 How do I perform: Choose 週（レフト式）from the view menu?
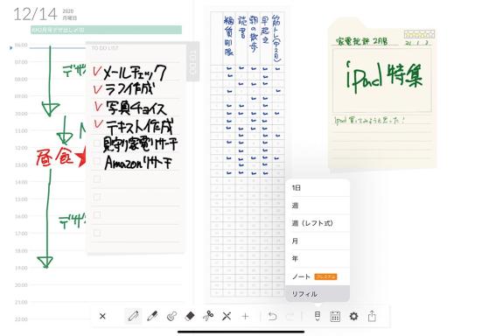(x=318, y=223)
